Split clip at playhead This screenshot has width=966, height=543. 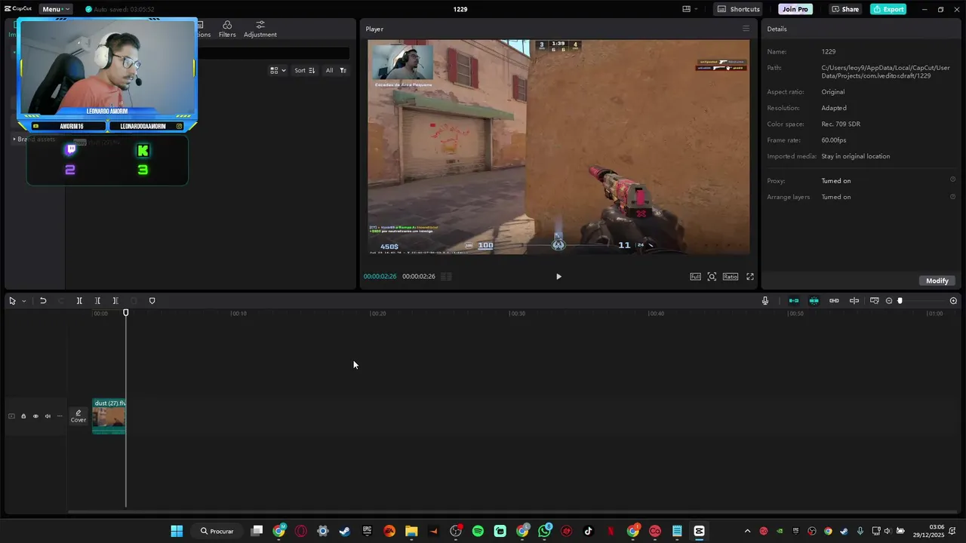79,301
